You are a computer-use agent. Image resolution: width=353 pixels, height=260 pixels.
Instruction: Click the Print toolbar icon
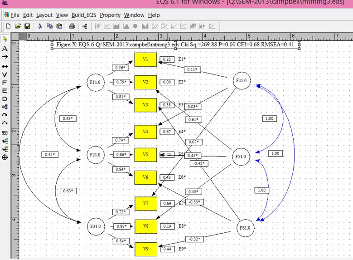(72, 26)
